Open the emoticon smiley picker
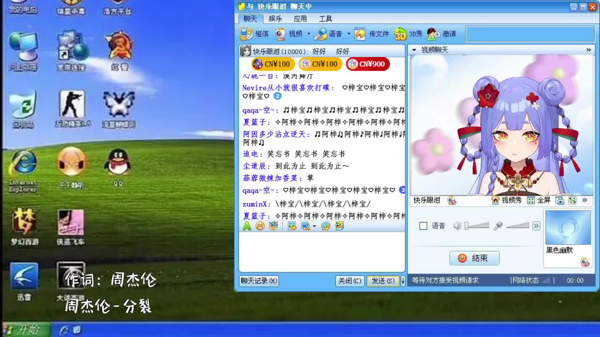Screen dimensions: 600x337 click(260, 226)
